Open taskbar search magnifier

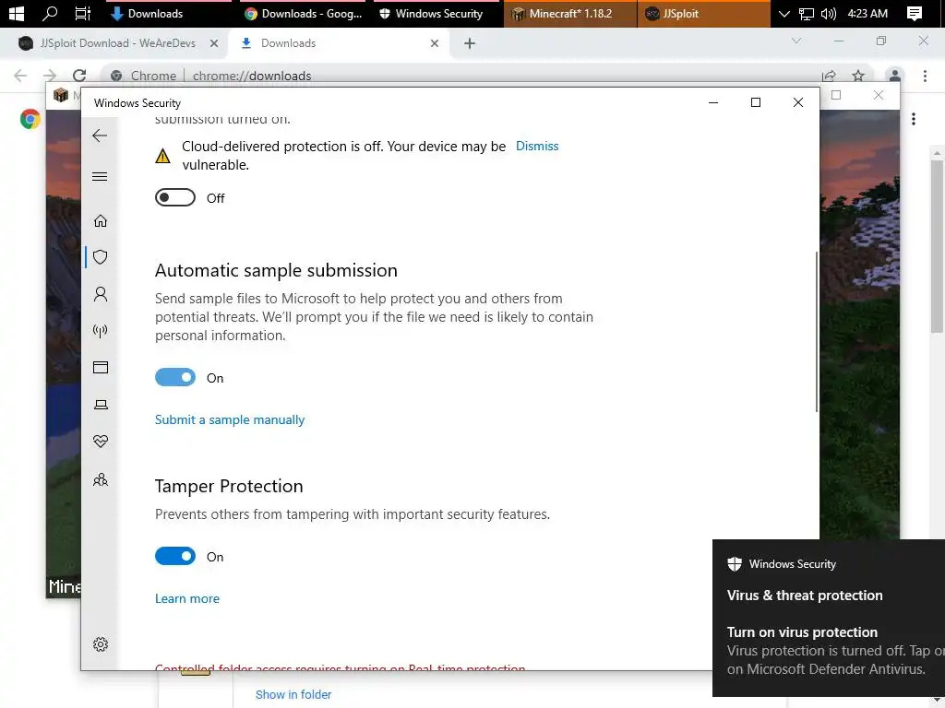click(x=50, y=13)
